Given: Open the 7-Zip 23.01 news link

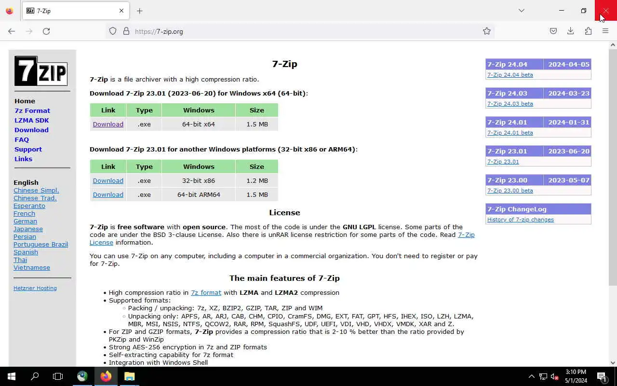Looking at the screenshot, I should [503, 162].
